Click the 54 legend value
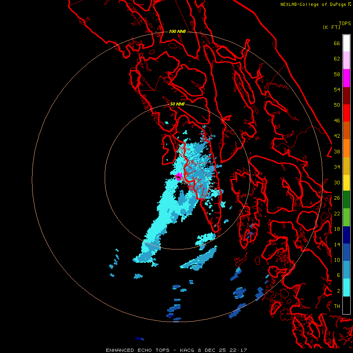The image size is (353, 353). coord(337,89)
